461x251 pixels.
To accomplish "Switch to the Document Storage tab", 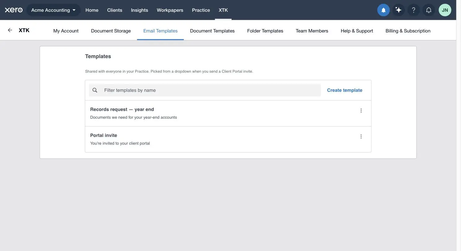I will [111, 31].
